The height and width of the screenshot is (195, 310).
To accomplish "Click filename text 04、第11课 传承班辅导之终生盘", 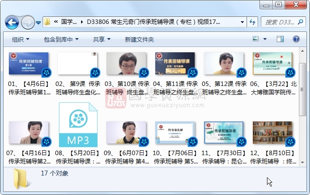I will pyautogui.click(x=176, y=88).
